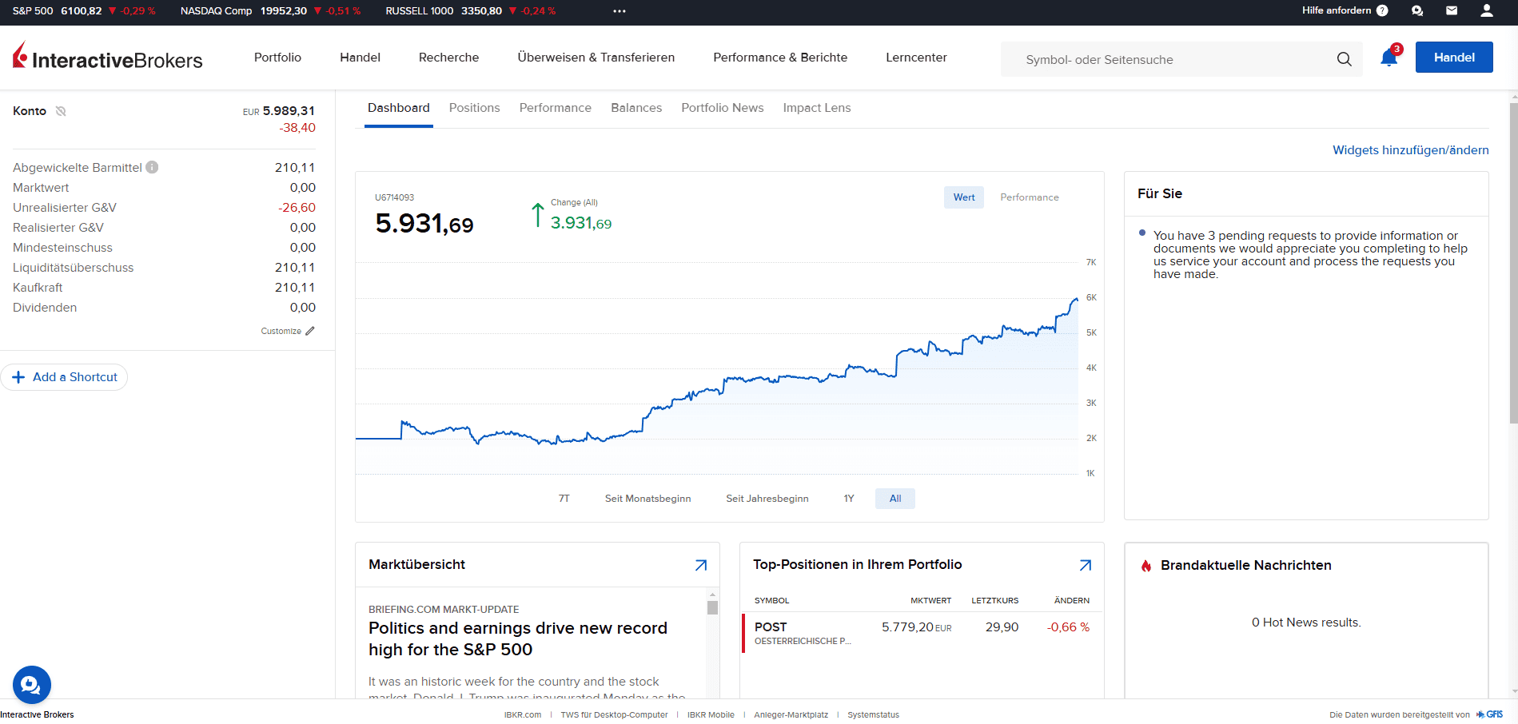Click the Marktübersicht scrollbar thumb
Screen dimensions: 1518x724
pyautogui.click(x=712, y=607)
